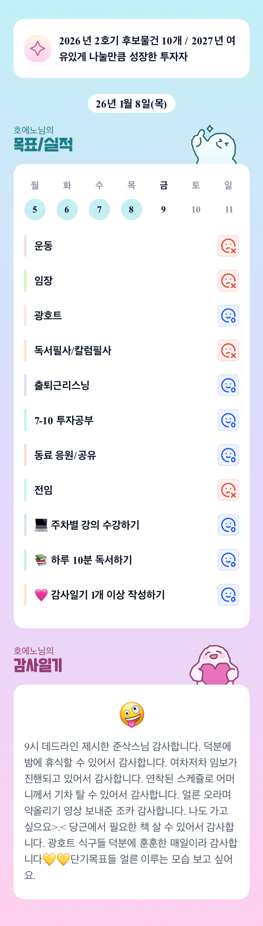Click the zany face emoji in 감사일기

[132, 714]
